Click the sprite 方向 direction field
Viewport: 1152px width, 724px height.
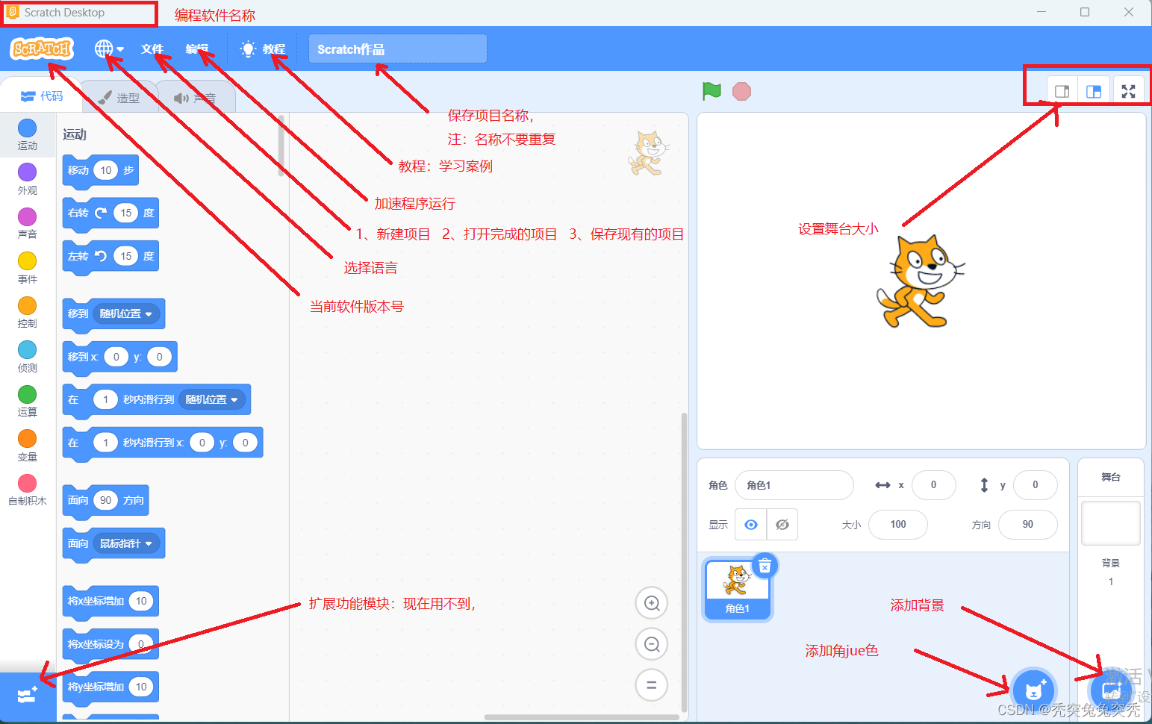(x=1027, y=525)
